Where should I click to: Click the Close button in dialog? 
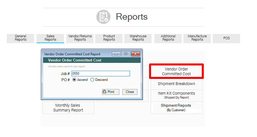130,92
